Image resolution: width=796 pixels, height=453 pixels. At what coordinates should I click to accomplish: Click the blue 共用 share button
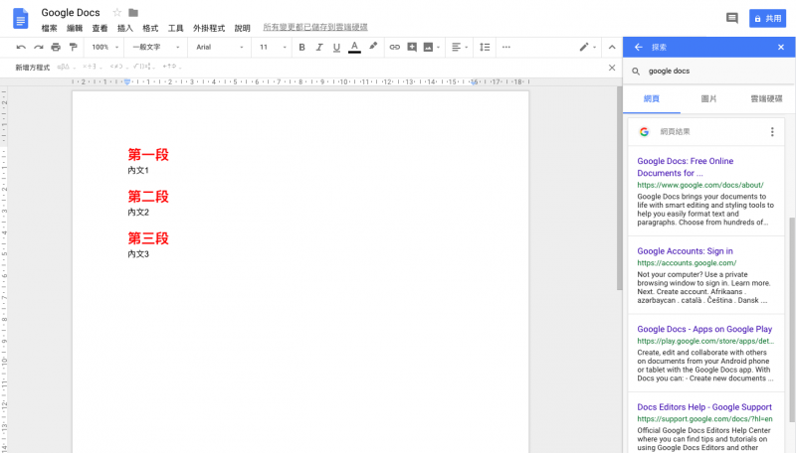point(767,19)
